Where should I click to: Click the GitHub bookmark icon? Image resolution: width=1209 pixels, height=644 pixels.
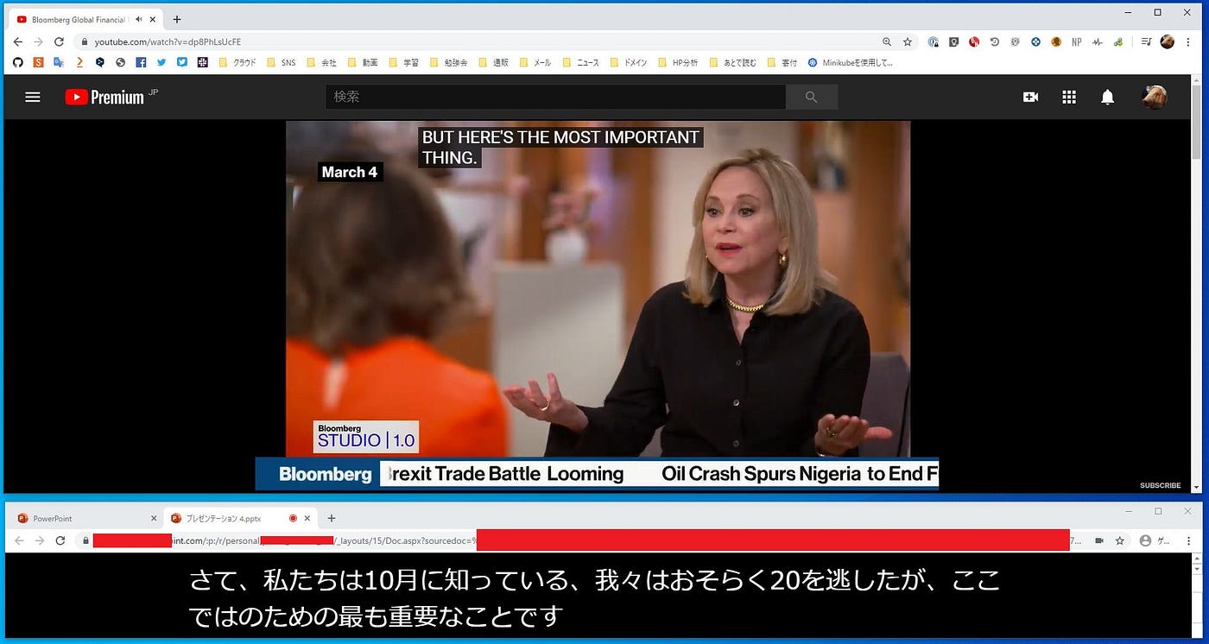18,62
